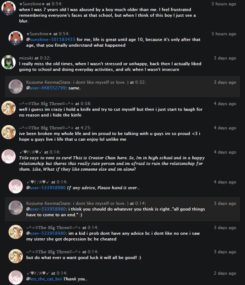Click the Kozume Kenma username above the "same." reply
Viewport: 245px width, 285px height.
coord(77,82)
